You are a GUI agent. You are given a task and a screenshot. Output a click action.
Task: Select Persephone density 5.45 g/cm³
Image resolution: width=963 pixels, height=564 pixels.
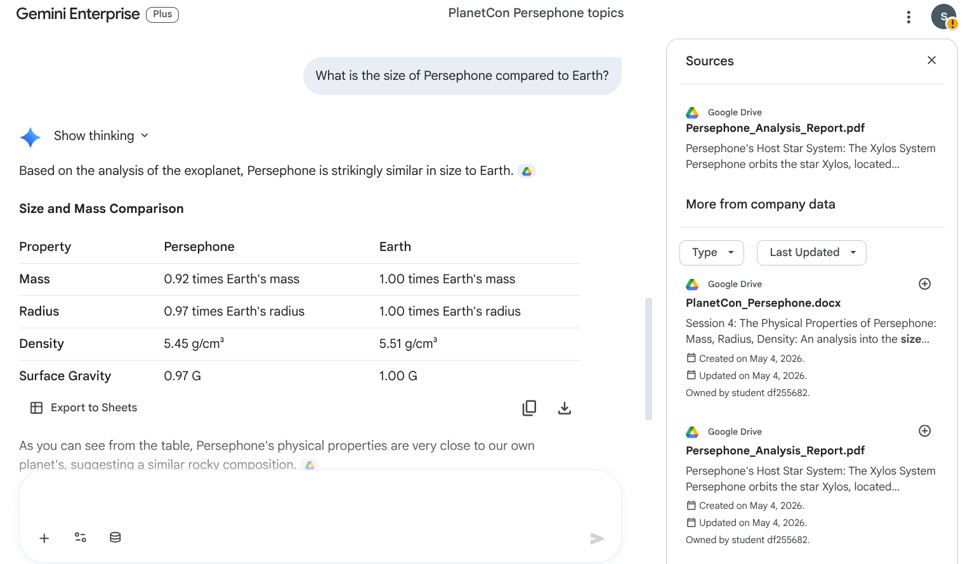click(x=194, y=343)
